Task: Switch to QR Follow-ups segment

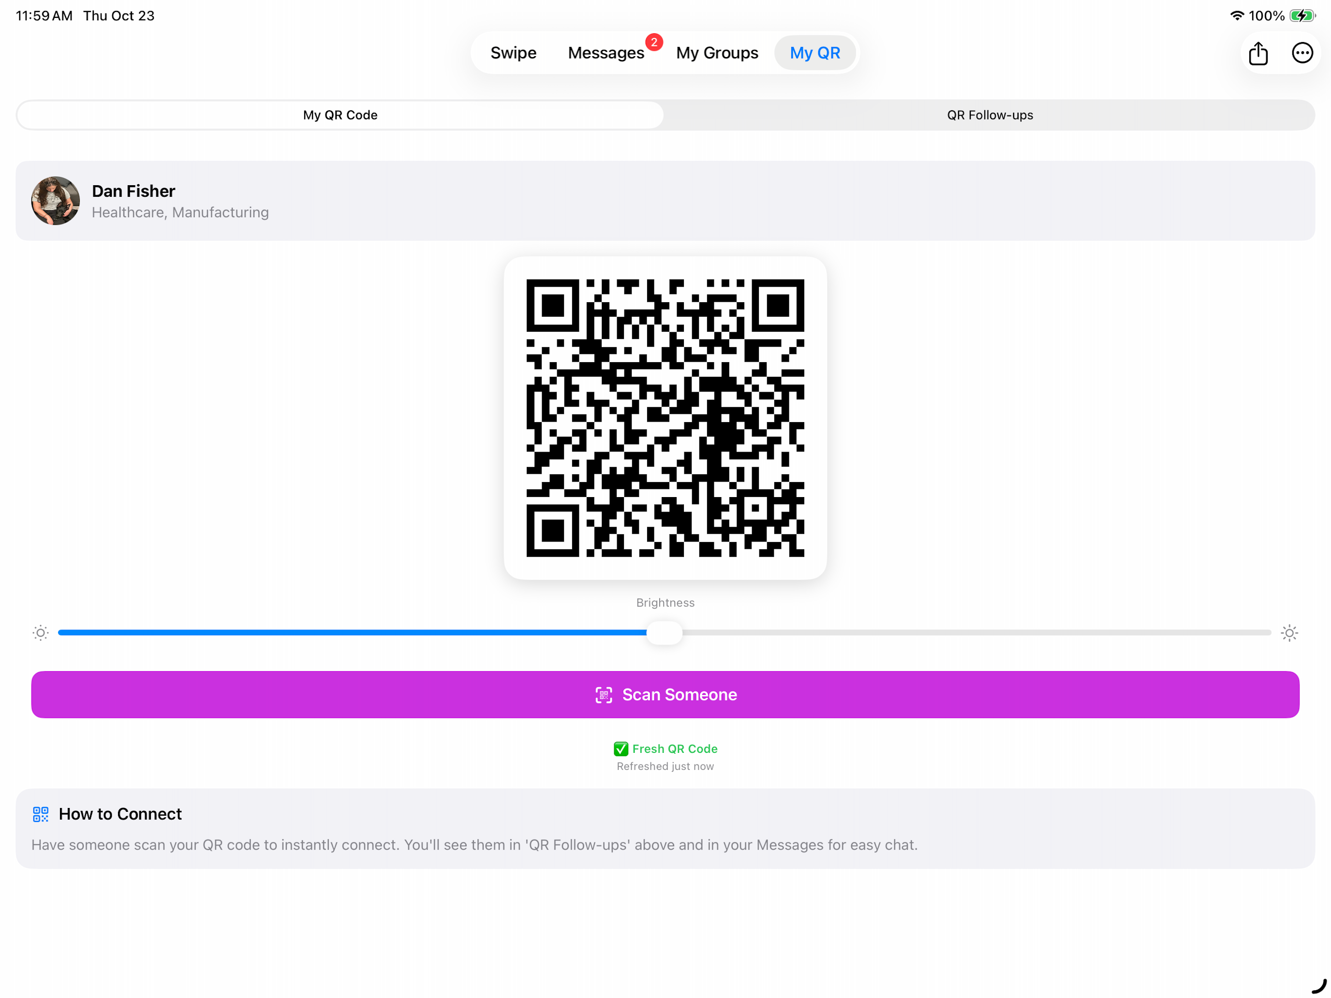Action: pos(990,115)
